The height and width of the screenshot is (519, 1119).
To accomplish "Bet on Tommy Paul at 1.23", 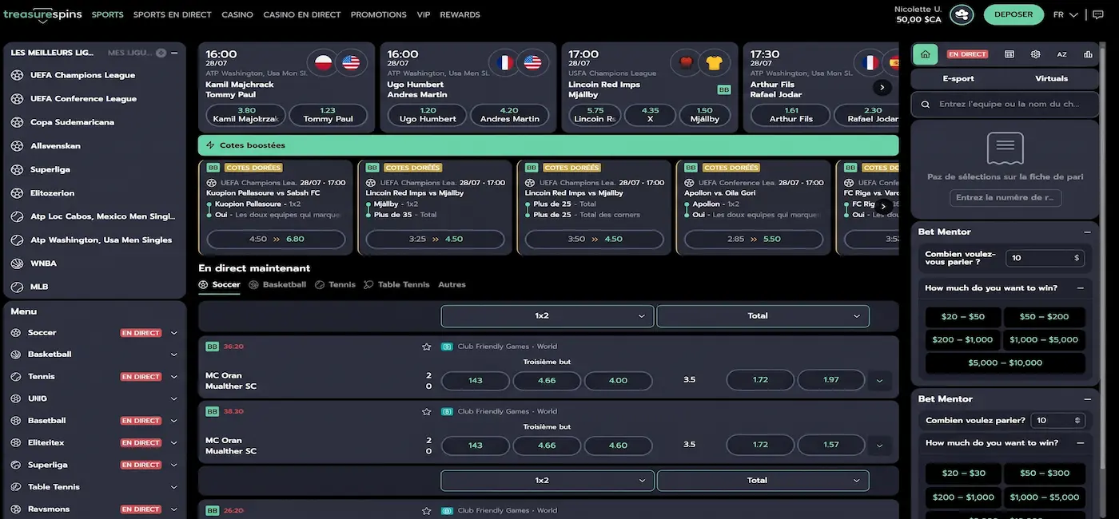I will click(x=328, y=115).
